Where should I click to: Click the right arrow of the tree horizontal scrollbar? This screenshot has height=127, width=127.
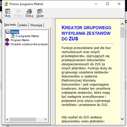tap(45, 119)
